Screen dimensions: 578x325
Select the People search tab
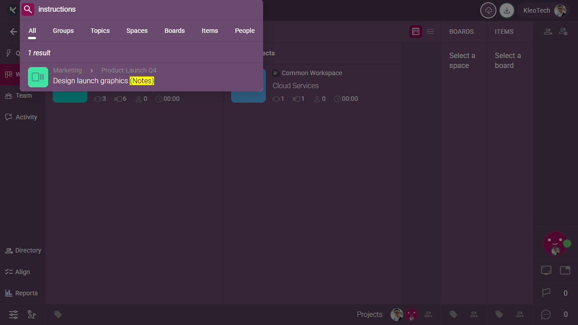245,31
